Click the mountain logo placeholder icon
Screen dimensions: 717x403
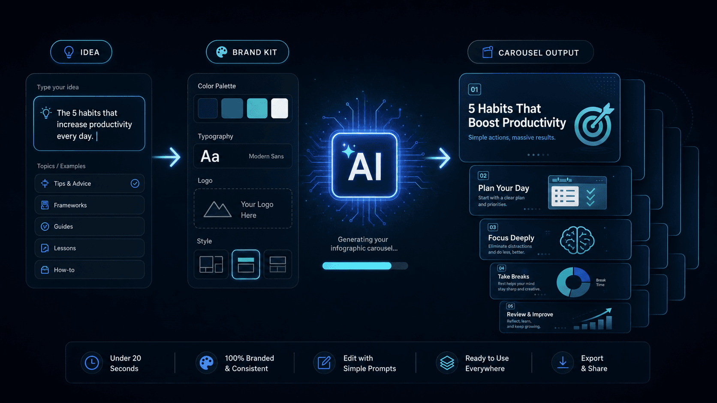coord(217,209)
